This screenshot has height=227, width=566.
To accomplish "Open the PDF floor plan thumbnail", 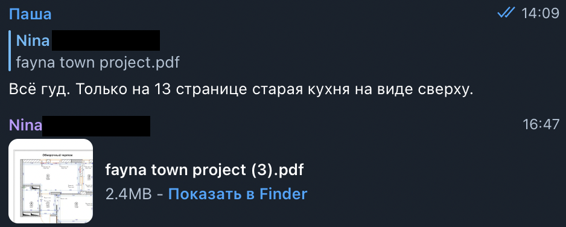I will point(51,181).
